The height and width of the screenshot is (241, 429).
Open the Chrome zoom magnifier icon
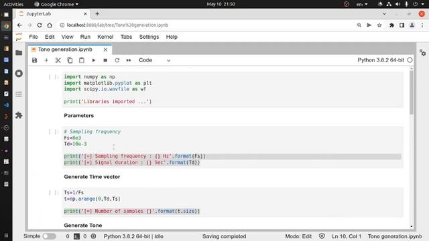click(359, 25)
